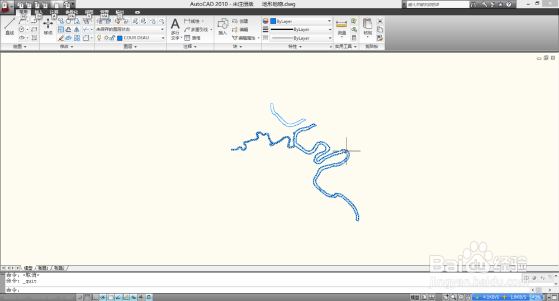
Task: Click the Cut scissors icon in the clipboard panel
Action: click(x=380, y=21)
